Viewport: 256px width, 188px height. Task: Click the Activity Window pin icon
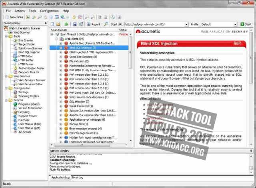click(251, 151)
